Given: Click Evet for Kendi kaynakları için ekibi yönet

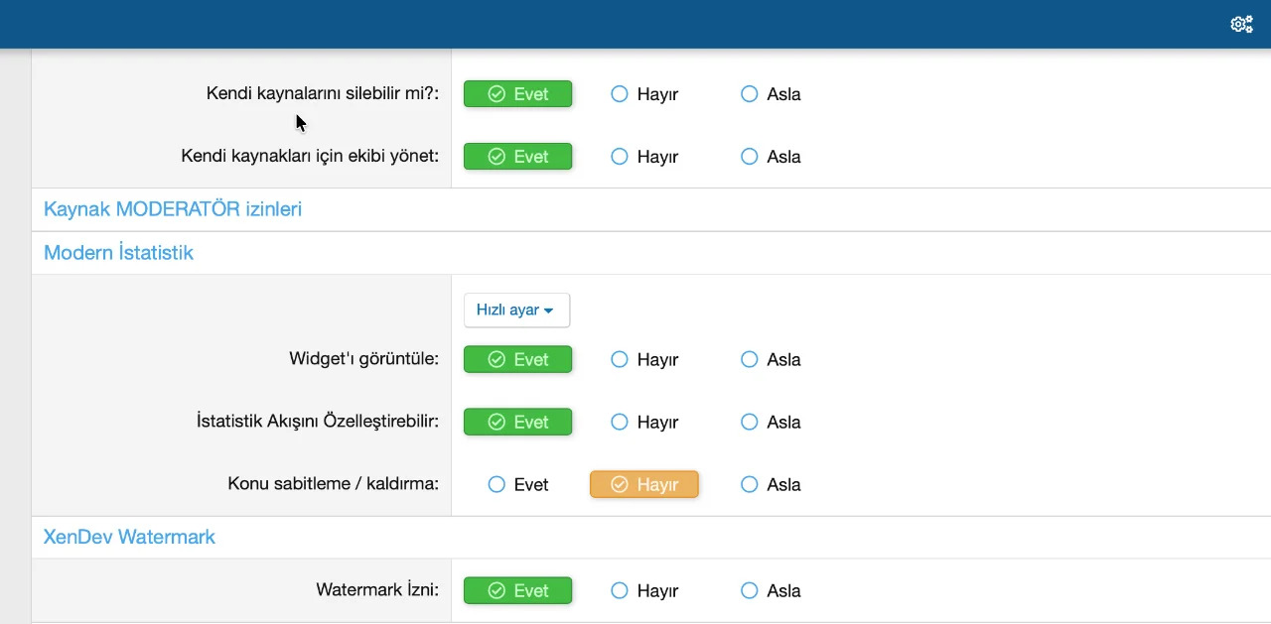Looking at the screenshot, I should tap(517, 157).
